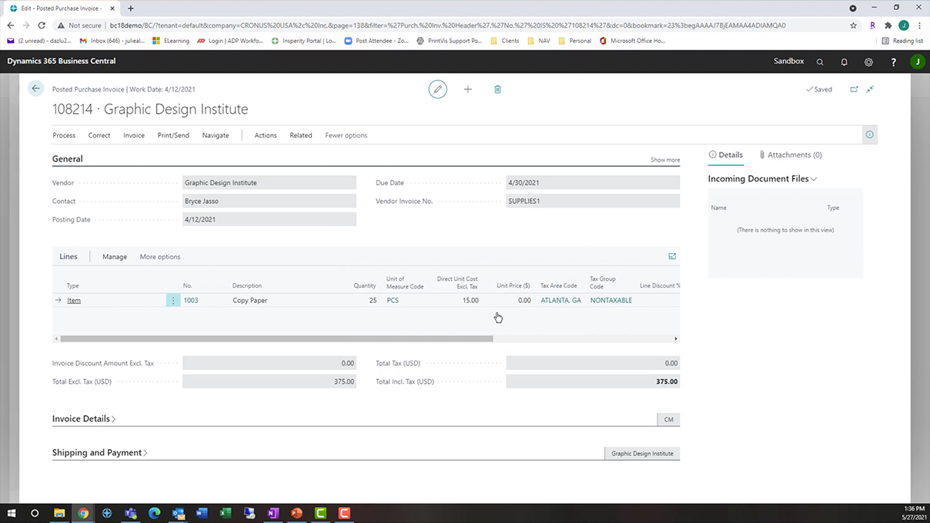Image resolution: width=930 pixels, height=523 pixels.
Task: Collapse the General section header
Action: point(68,159)
